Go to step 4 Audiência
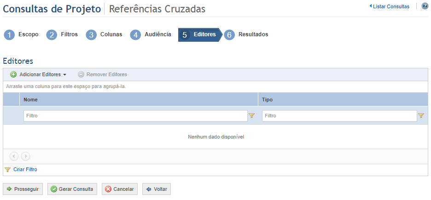This screenshot has height=200, width=431. pos(151,35)
